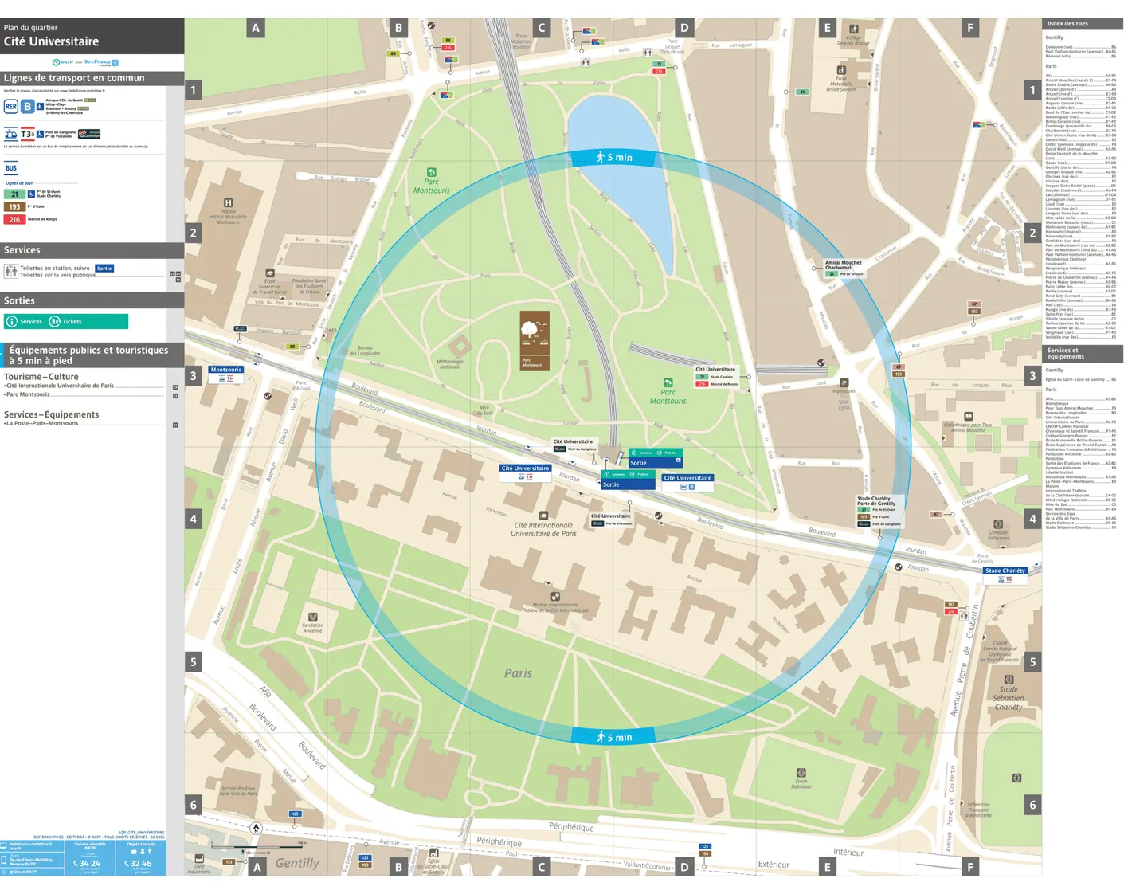The image size is (1128, 894).
Task: Click the north compass arrow near Gentilly
Action: [256, 828]
